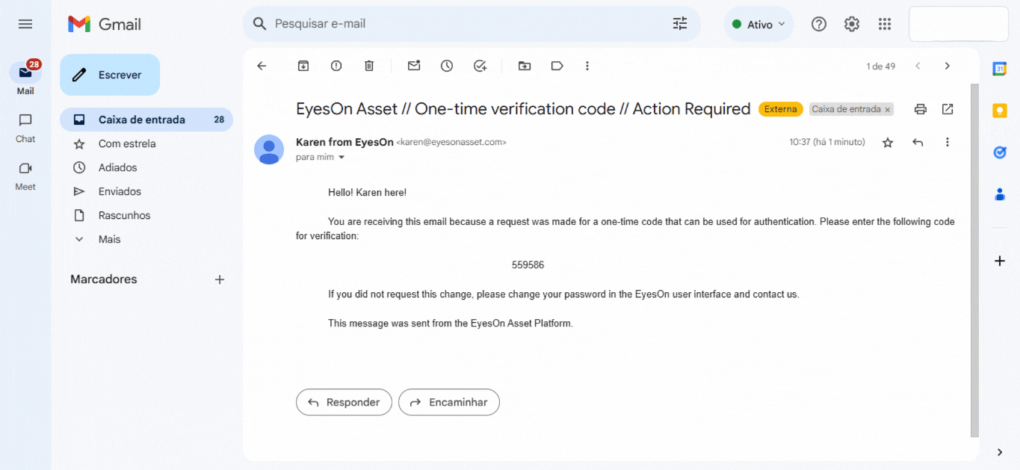1020x470 pixels.
Task: Mark the email as unread
Action: point(414,66)
